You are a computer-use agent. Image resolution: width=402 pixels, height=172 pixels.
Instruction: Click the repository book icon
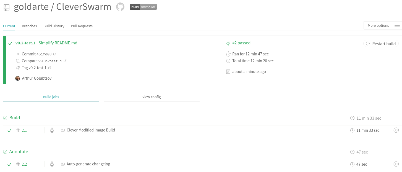click(x=7, y=7)
